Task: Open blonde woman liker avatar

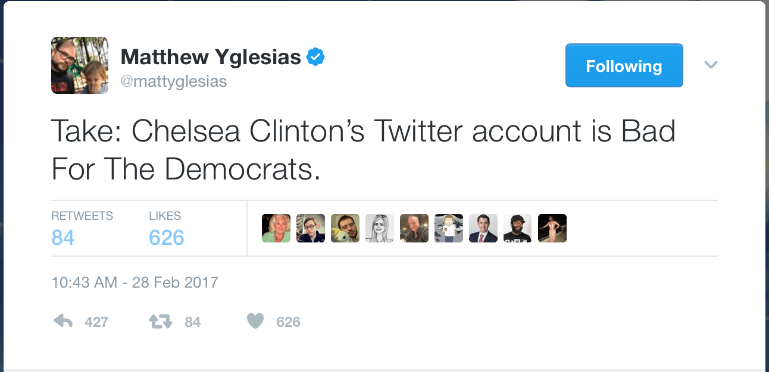Action: click(x=276, y=228)
